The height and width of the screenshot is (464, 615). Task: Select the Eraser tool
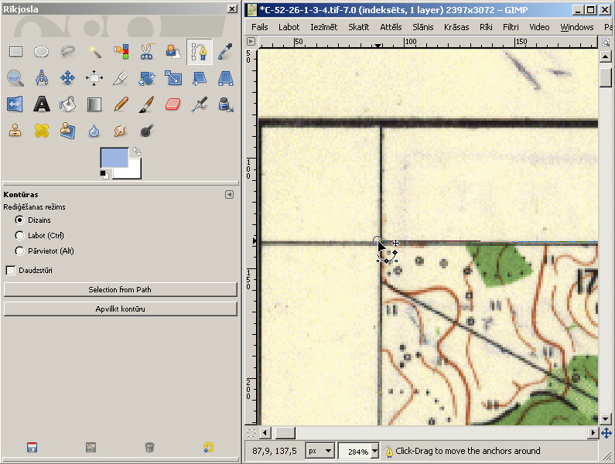(x=173, y=104)
